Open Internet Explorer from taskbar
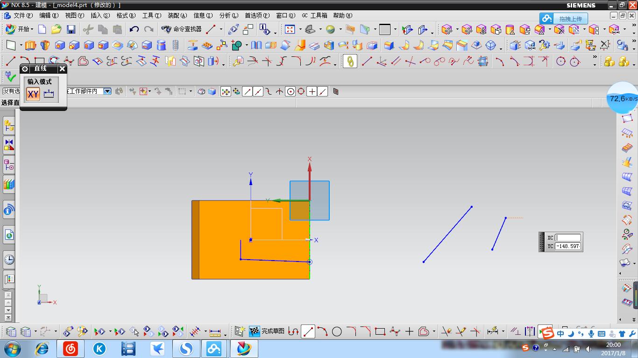This screenshot has height=358, width=638. (x=42, y=349)
